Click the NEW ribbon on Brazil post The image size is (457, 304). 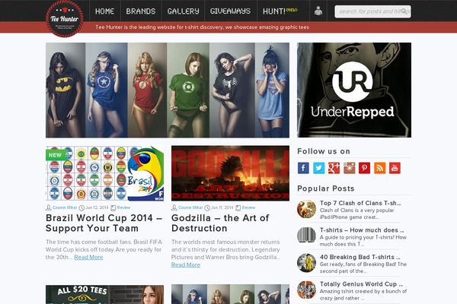55,155
